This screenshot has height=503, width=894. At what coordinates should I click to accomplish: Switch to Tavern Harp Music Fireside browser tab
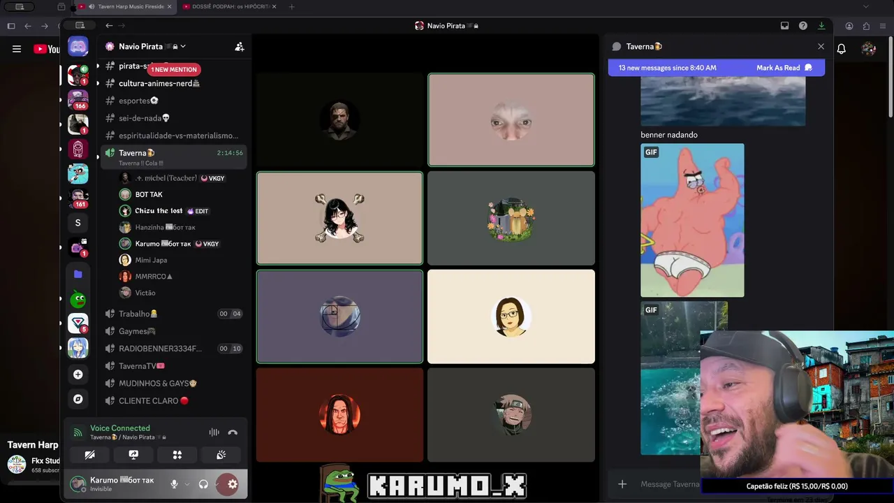(x=126, y=6)
